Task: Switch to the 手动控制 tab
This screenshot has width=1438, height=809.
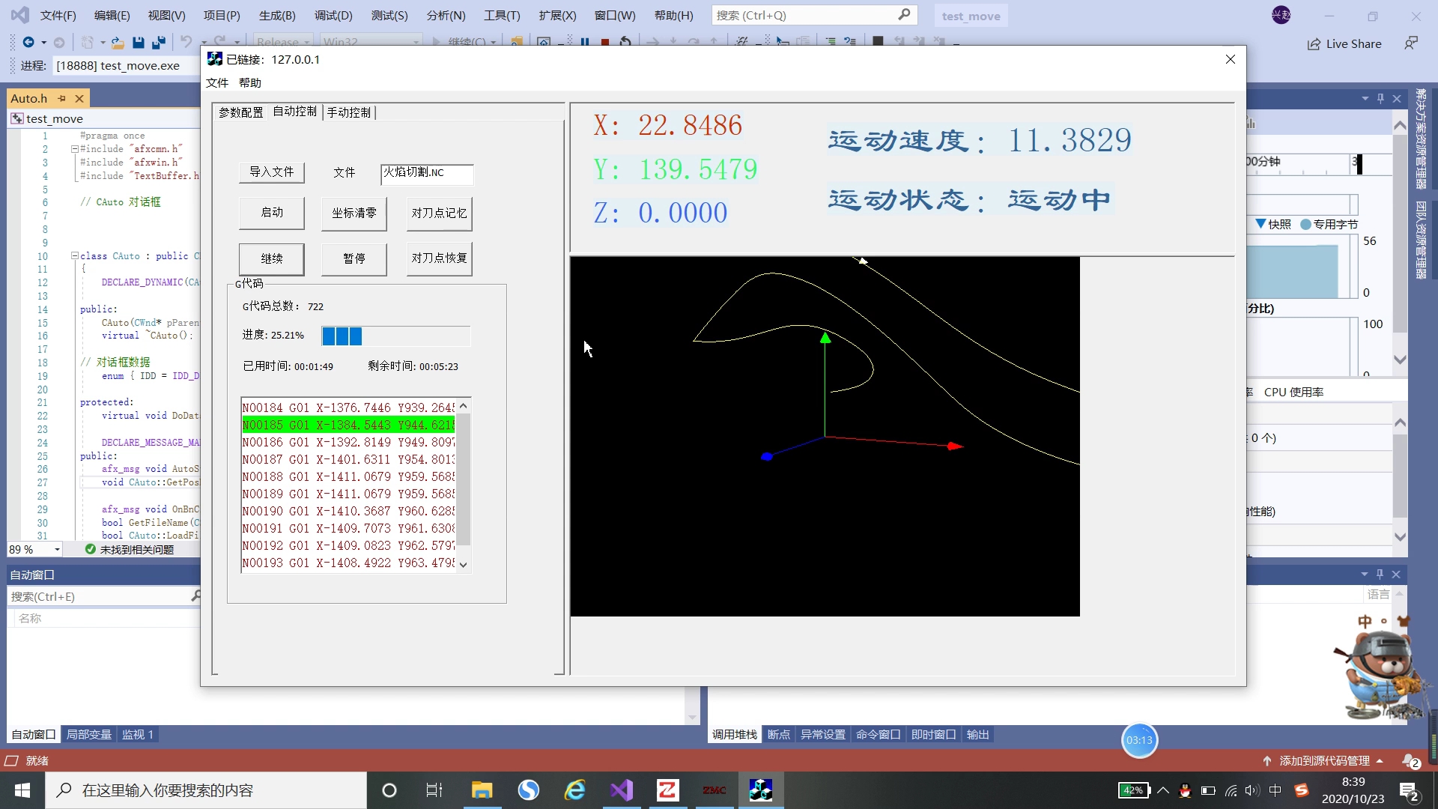Action: coord(348,112)
